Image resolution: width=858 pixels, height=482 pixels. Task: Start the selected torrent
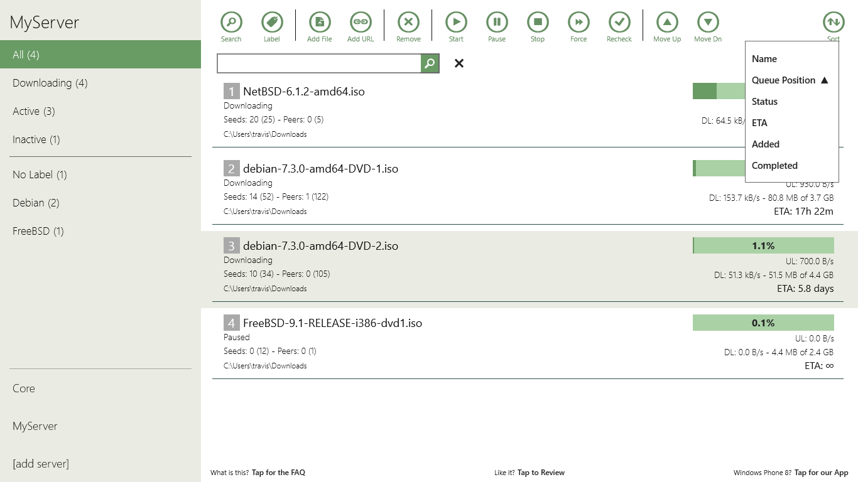[456, 22]
